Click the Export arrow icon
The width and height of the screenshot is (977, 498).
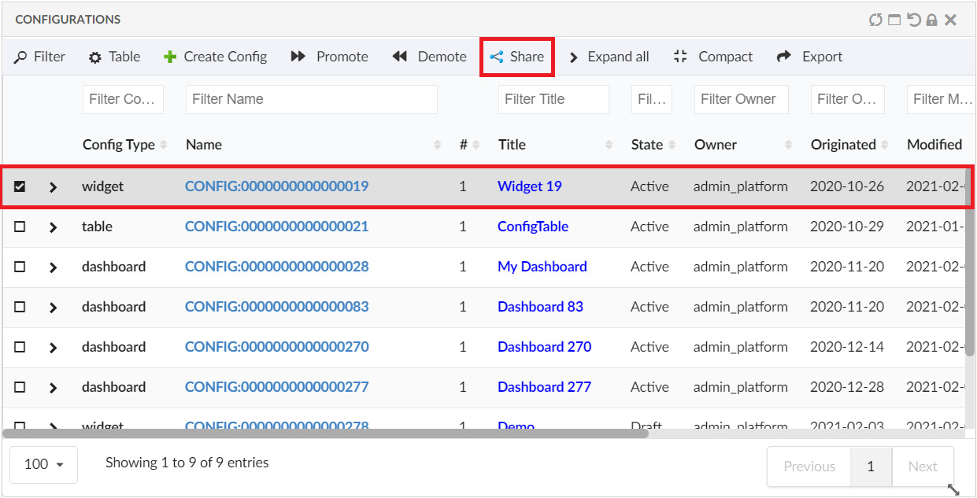coord(783,57)
